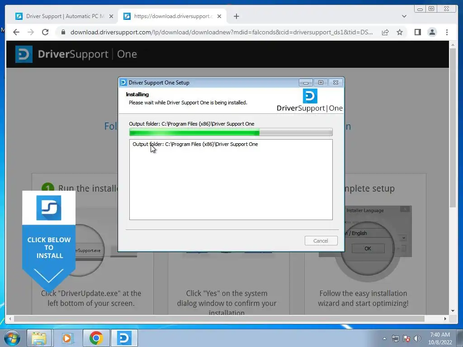The image size is (463, 347).
Task: Click the DriverSupport logo in installer header
Action: pos(310,100)
